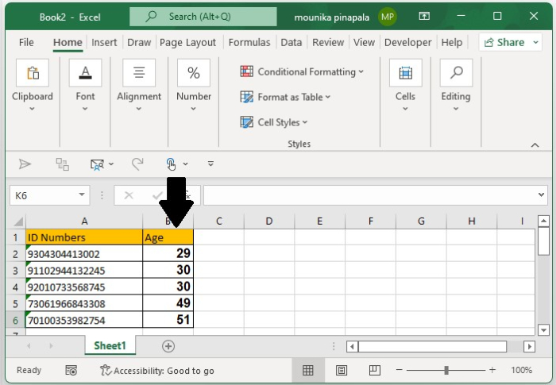Open the Alignment group icon
Screen dimensions: 556x385
coord(139,73)
